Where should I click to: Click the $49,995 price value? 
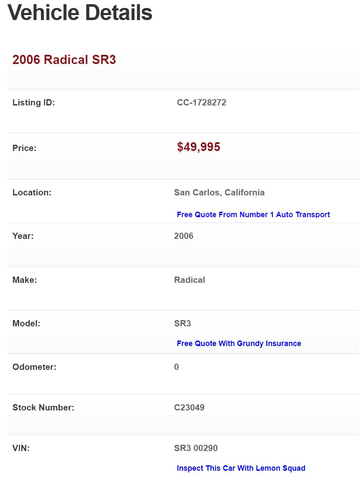(x=199, y=147)
